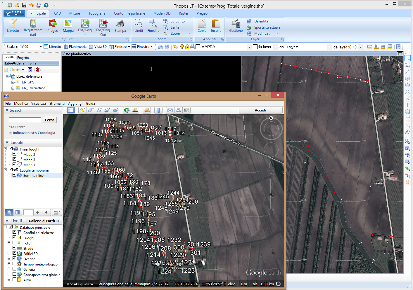The height and width of the screenshot is (290, 413).
Task: Click Visita guidata in Google Earth
Action: tap(80, 284)
